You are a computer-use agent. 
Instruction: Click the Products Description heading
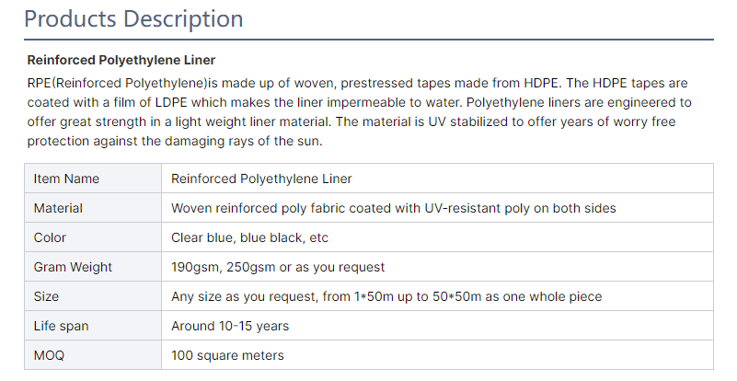click(133, 18)
